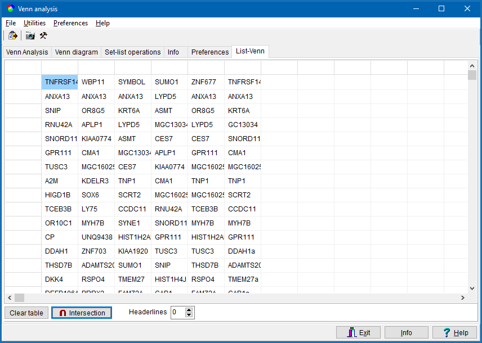The image size is (482, 343).
Task: Select the Preferences tab
Action: pyautogui.click(x=210, y=52)
